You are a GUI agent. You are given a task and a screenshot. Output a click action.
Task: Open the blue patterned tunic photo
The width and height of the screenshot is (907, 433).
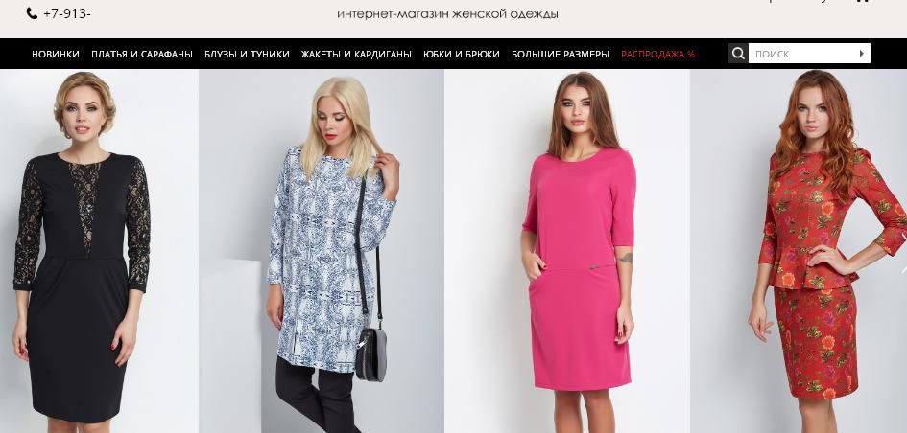[322, 251]
